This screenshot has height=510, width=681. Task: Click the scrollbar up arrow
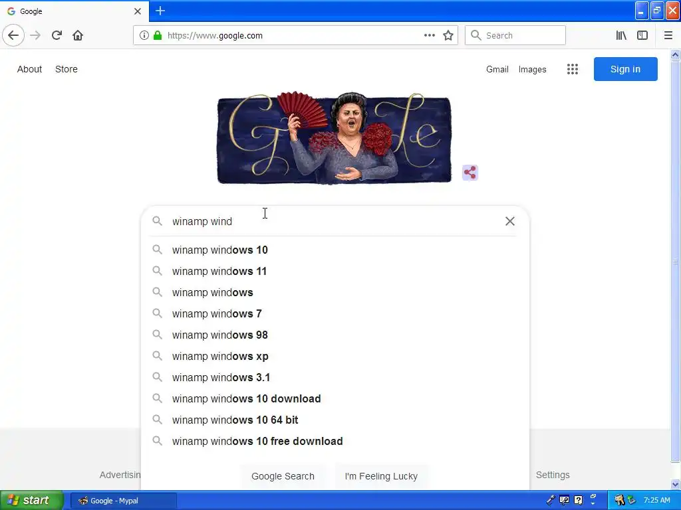click(675, 54)
